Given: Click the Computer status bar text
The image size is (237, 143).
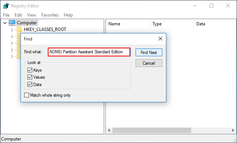Looking at the screenshot, I should point(11,139).
